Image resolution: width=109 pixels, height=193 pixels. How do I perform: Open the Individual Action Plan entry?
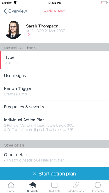pyautogui.click(x=54, y=127)
